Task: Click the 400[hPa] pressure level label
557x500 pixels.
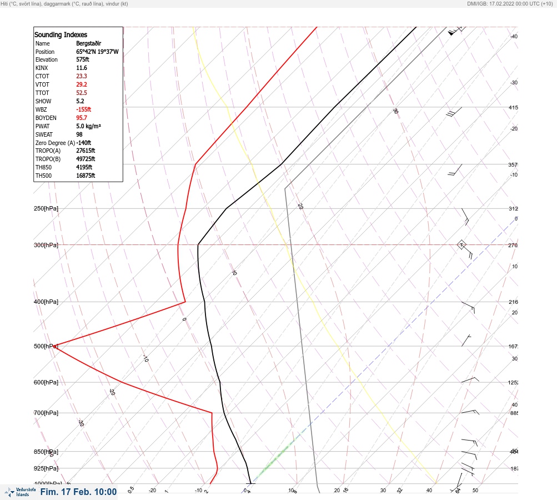Action: coord(46,302)
